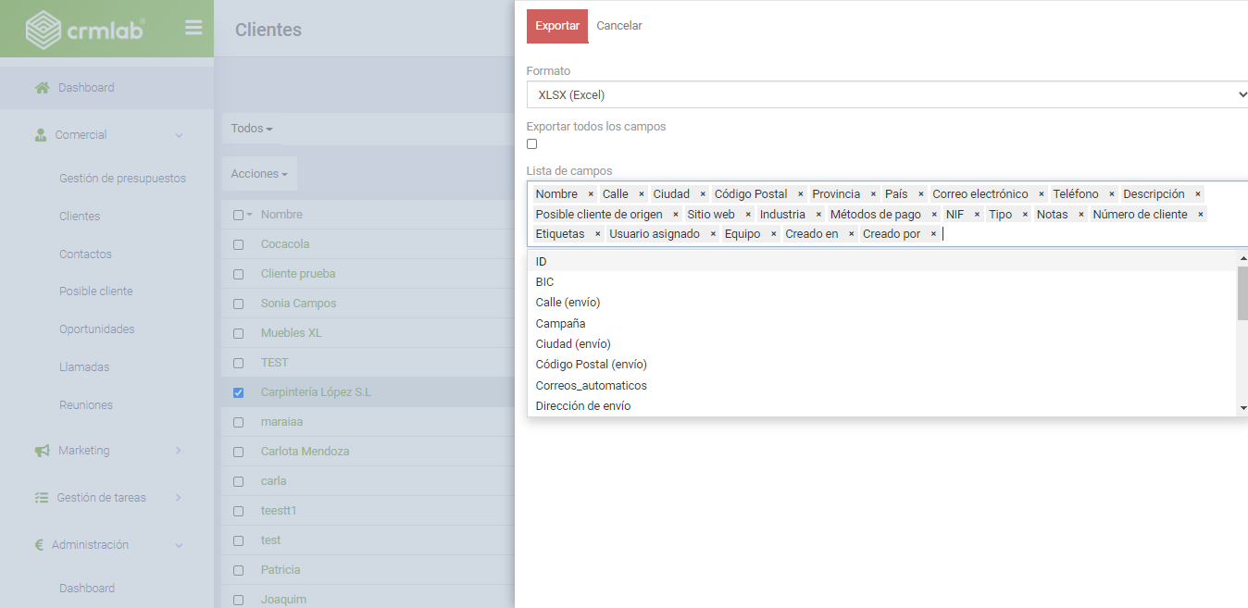Open Gestión de presupuestos menu item
Image resolution: width=1248 pixels, height=608 pixels.
pos(122,179)
